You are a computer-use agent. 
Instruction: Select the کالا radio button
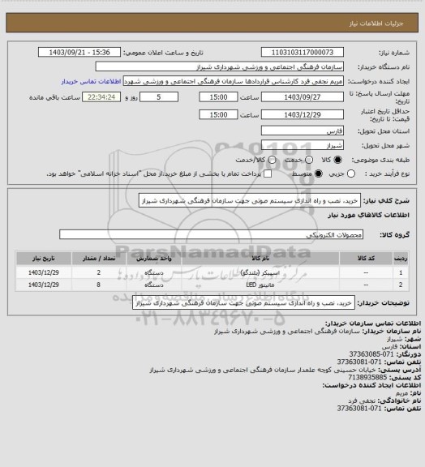click(337, 160)
